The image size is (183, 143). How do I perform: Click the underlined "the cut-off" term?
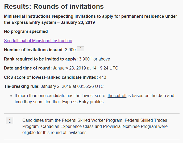coord(117,96)
